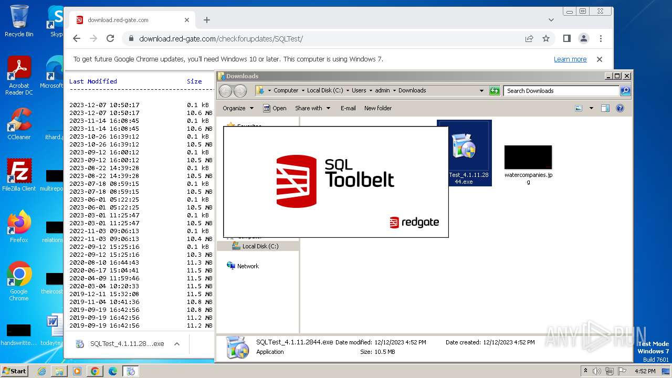The height and width of the screenshot is (378, 672).
Task: Select admin breadcrumb in address bar
Action: [x=382, y=90]
